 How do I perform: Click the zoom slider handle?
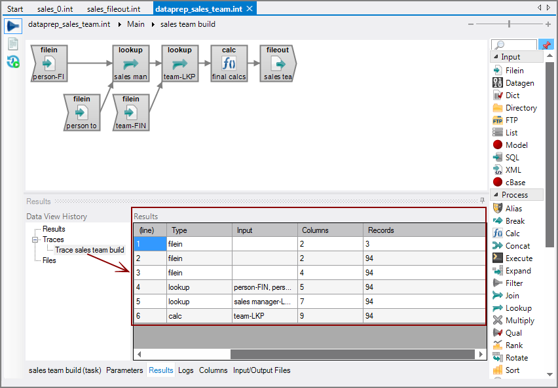[509, 24]
